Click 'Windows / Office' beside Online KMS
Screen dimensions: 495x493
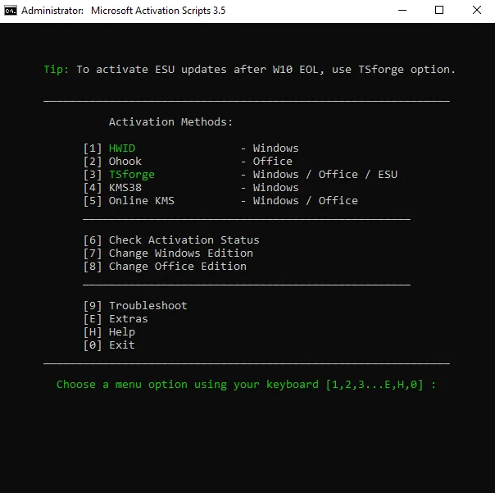305,201
